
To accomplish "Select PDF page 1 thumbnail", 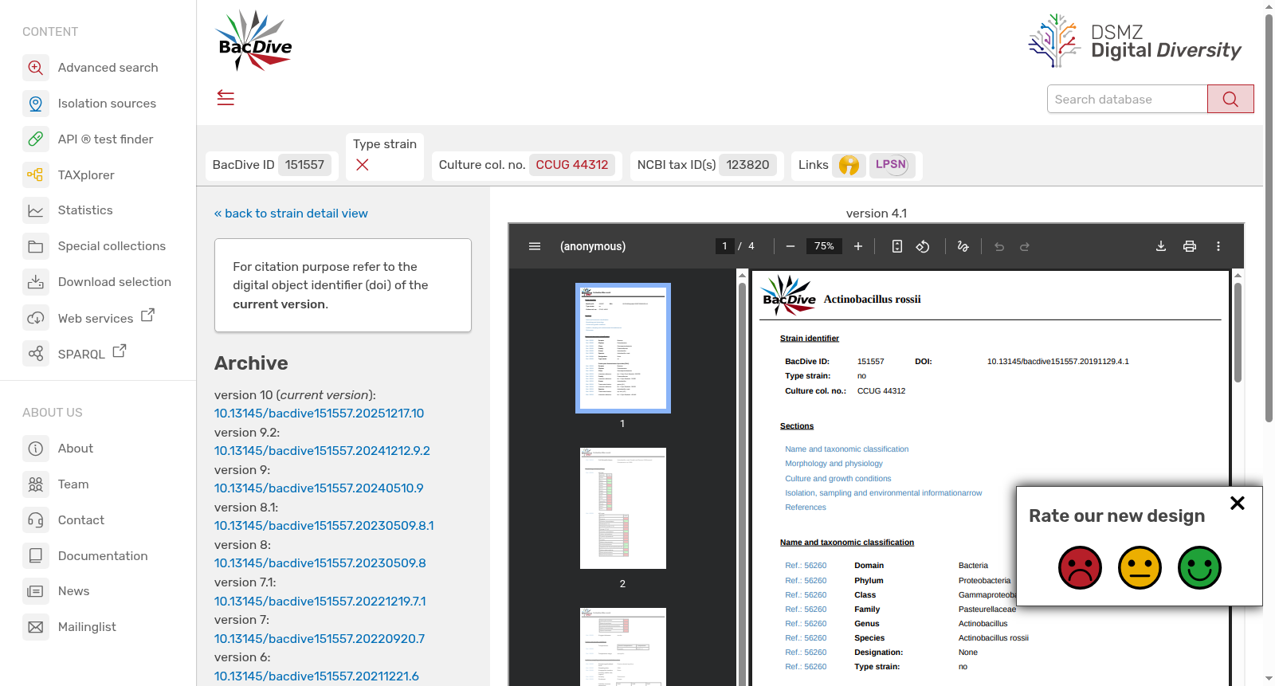I will click(x=623, y=348).
